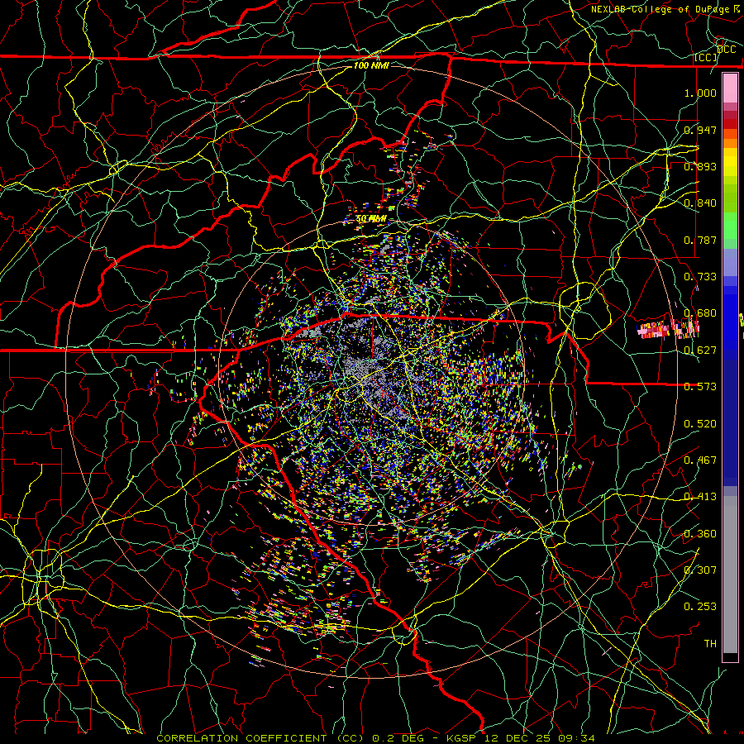The height and width of the screenshot is (744, 744).
Task: Click the [CC] legend heading
Action: coord(706,57)
